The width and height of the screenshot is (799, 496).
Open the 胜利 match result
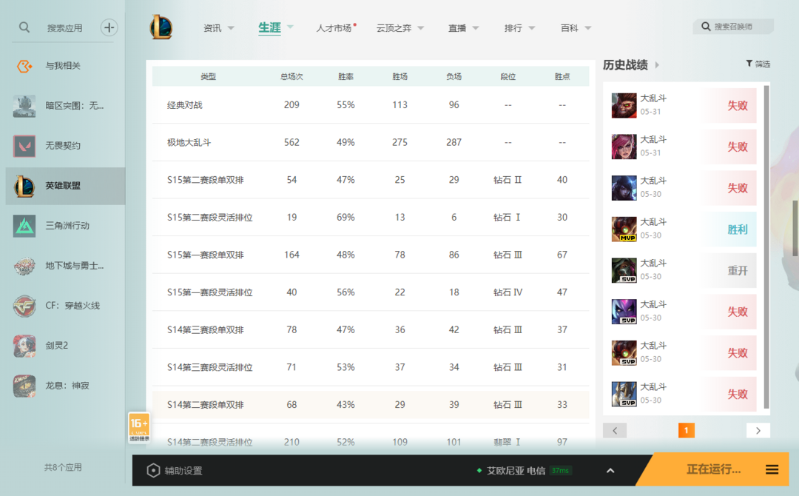point(738,229)
